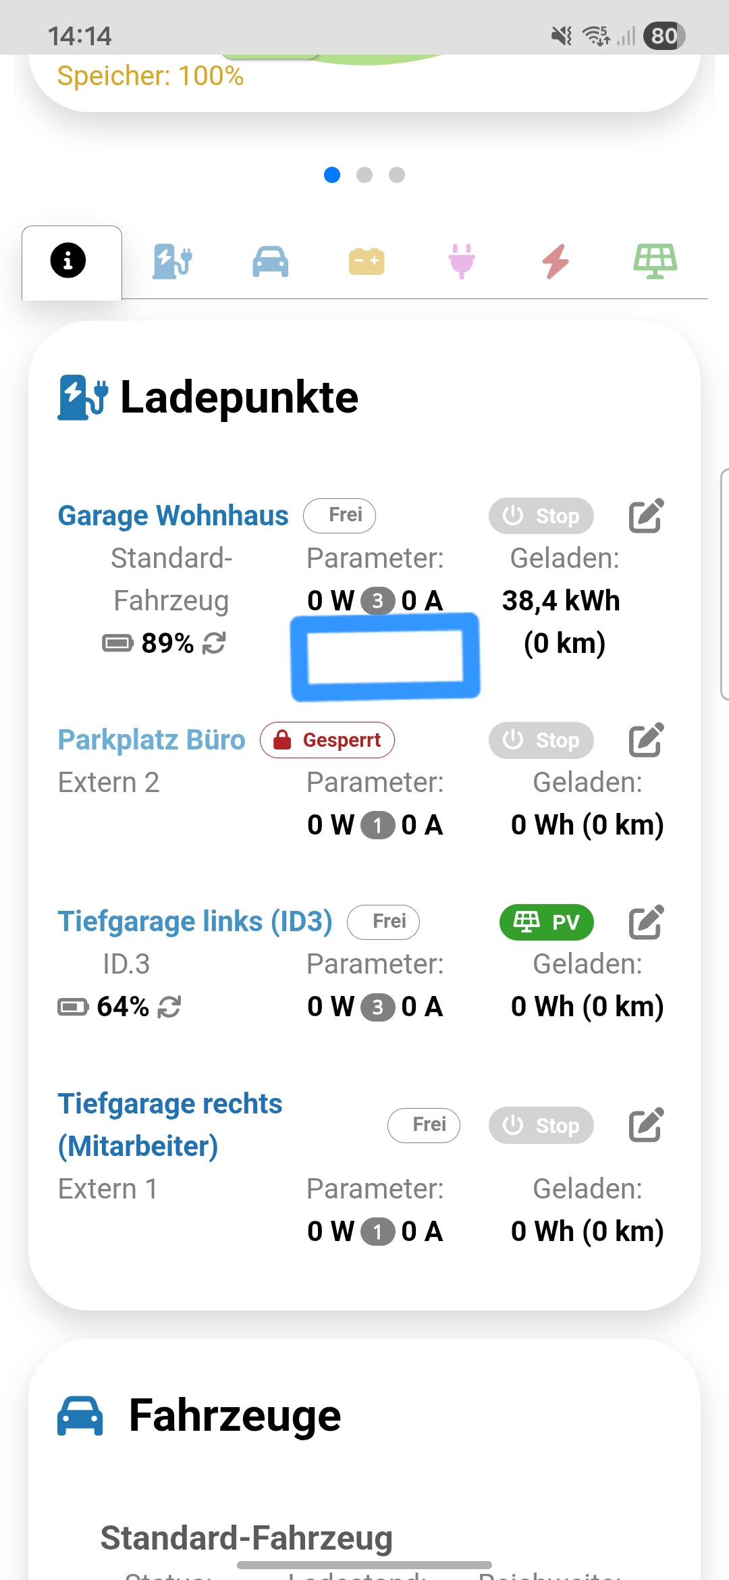Open the charge points tab icon
Image resolution: width=729 pixels, height=1580 pixels.
click(x=173, y=261)
